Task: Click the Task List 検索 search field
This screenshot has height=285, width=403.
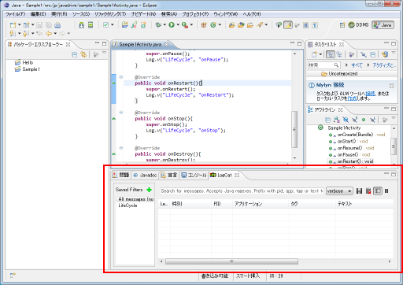Action: (x=324, y=65)
